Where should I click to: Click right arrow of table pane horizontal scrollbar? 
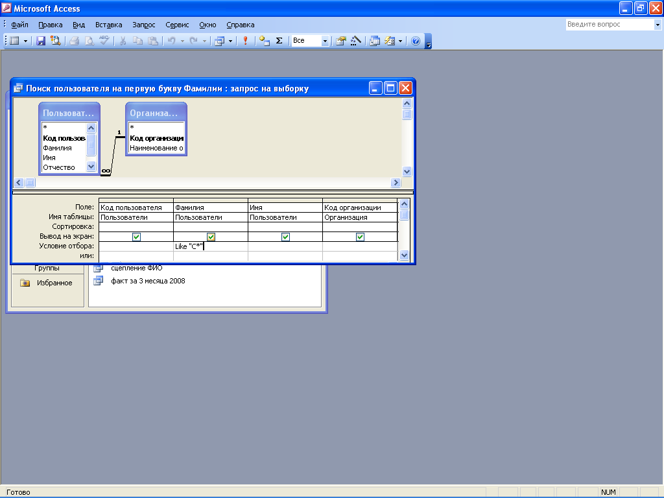396,182
